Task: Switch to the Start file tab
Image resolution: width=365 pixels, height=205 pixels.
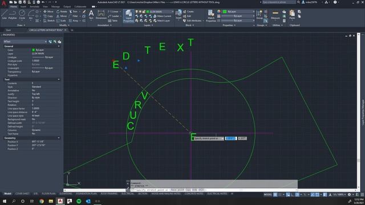Action: pos(9,30)
